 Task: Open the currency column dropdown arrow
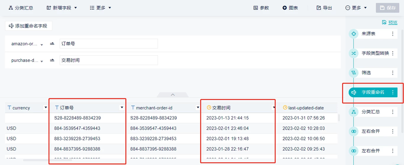pos(46,108)
